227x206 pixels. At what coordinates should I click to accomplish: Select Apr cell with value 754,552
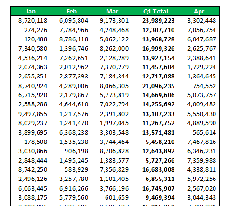(x=199, y=86)
